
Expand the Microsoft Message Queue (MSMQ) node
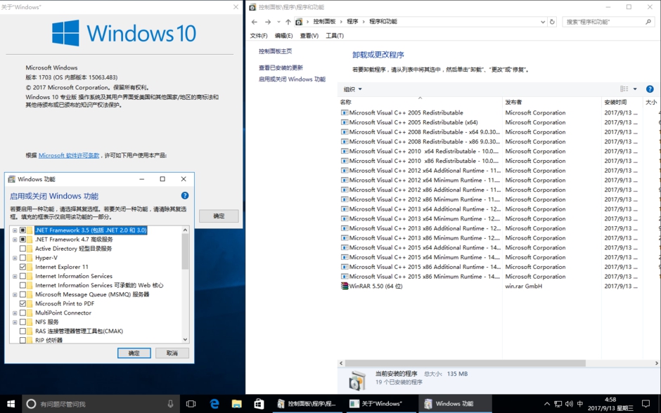pyautogui.click(x=15, y=295)
